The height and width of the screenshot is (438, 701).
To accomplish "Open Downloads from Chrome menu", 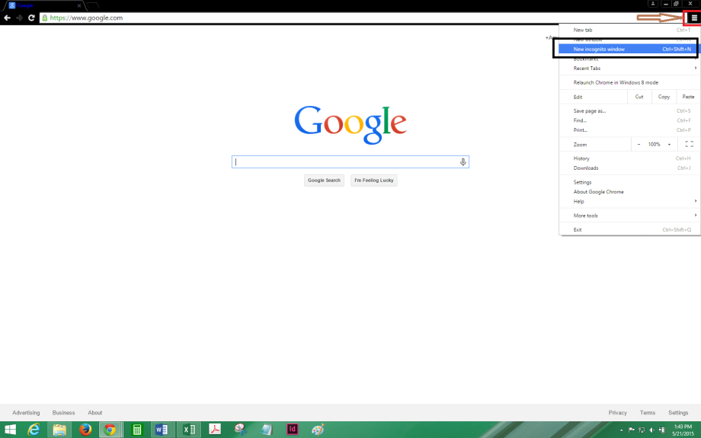I will [629, 168].
